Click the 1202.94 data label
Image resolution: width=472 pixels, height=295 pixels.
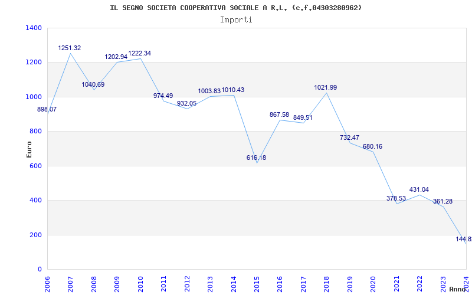pos(116,57)
